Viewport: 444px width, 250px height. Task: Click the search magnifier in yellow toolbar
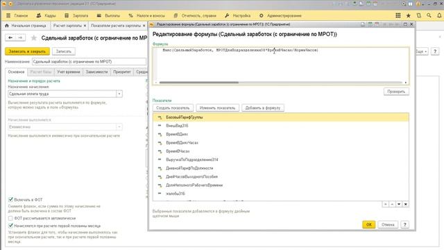point(429,15)
